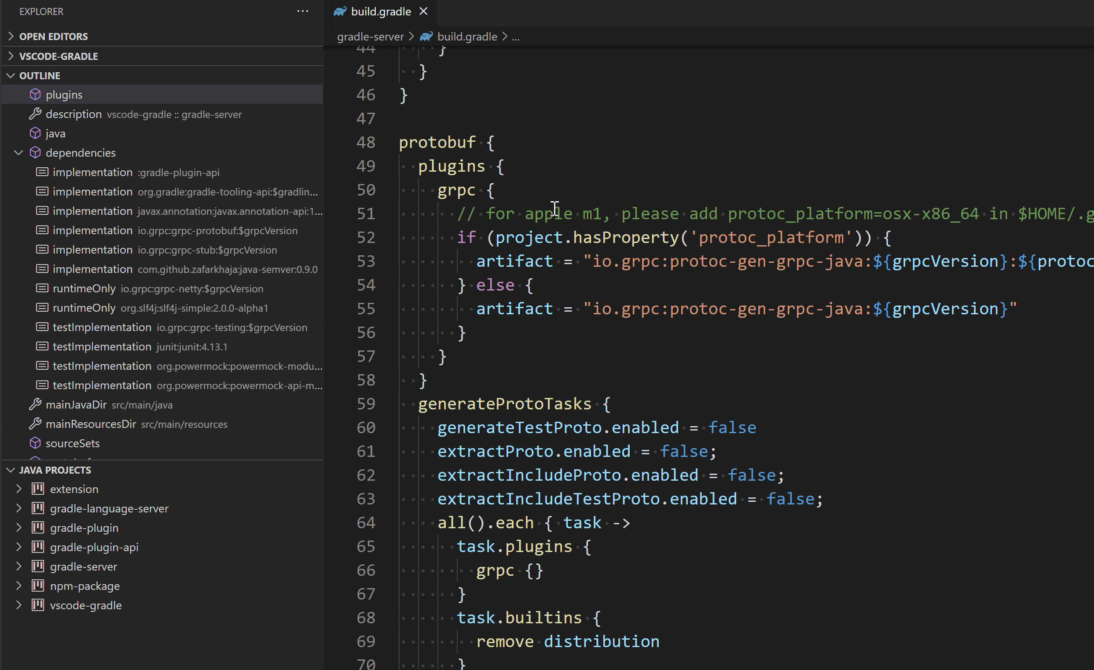Click the icon for testImplementation grpc-testing
This screenshot has height=670, width=1094.
point(42,327)
